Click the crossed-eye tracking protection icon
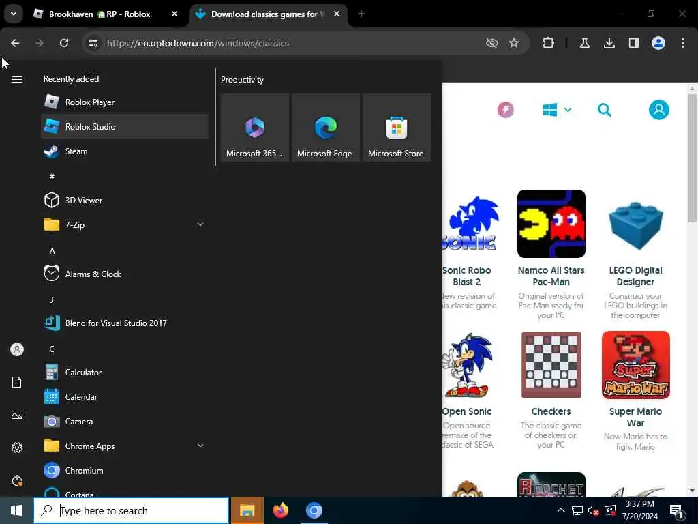This screenshot has width=698, height=524. [x=491, y=43]
